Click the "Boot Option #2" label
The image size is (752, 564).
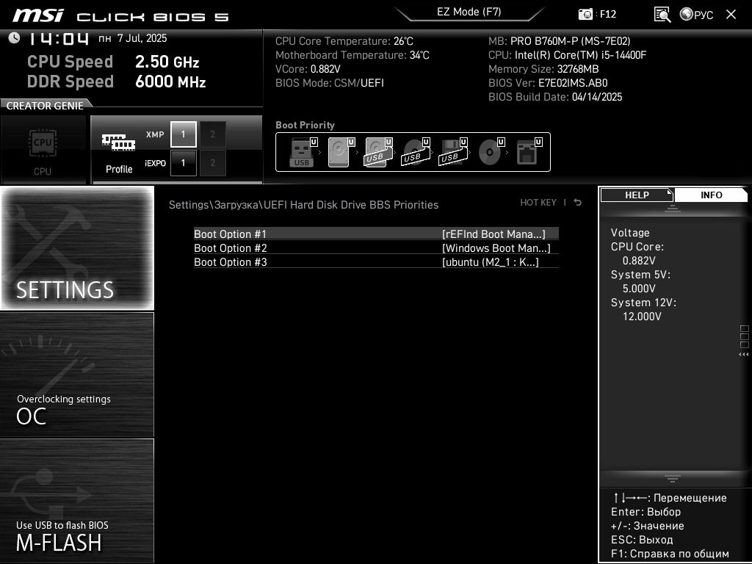click(x=230, y=248)
